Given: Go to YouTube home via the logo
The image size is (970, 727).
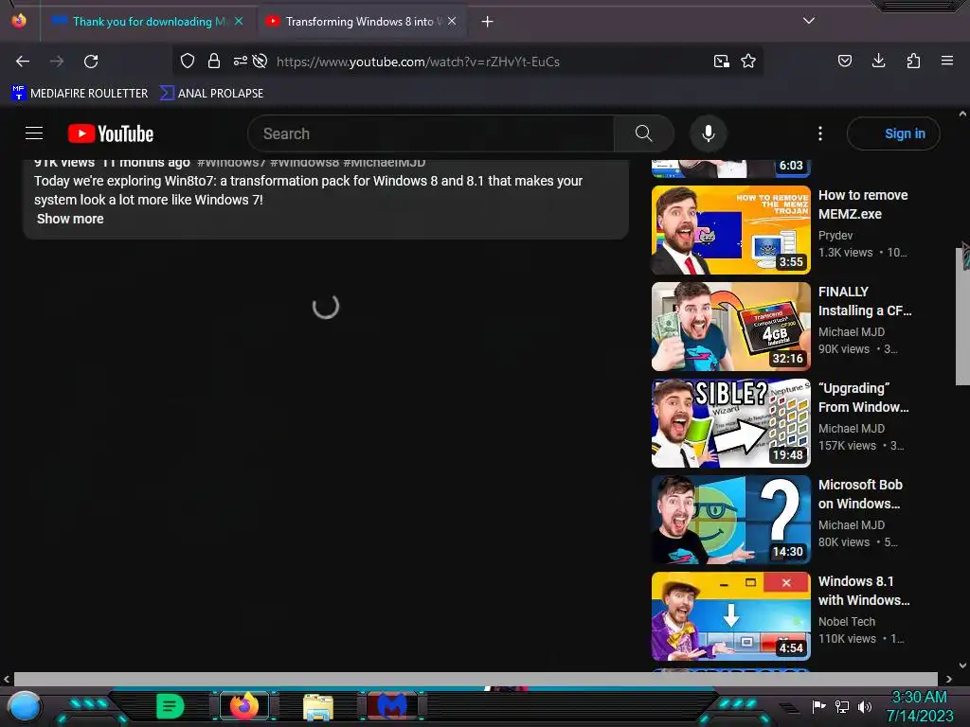Looking at the screenshot, I should [111, 133].
